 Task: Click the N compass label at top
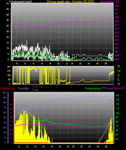(119, 66)
